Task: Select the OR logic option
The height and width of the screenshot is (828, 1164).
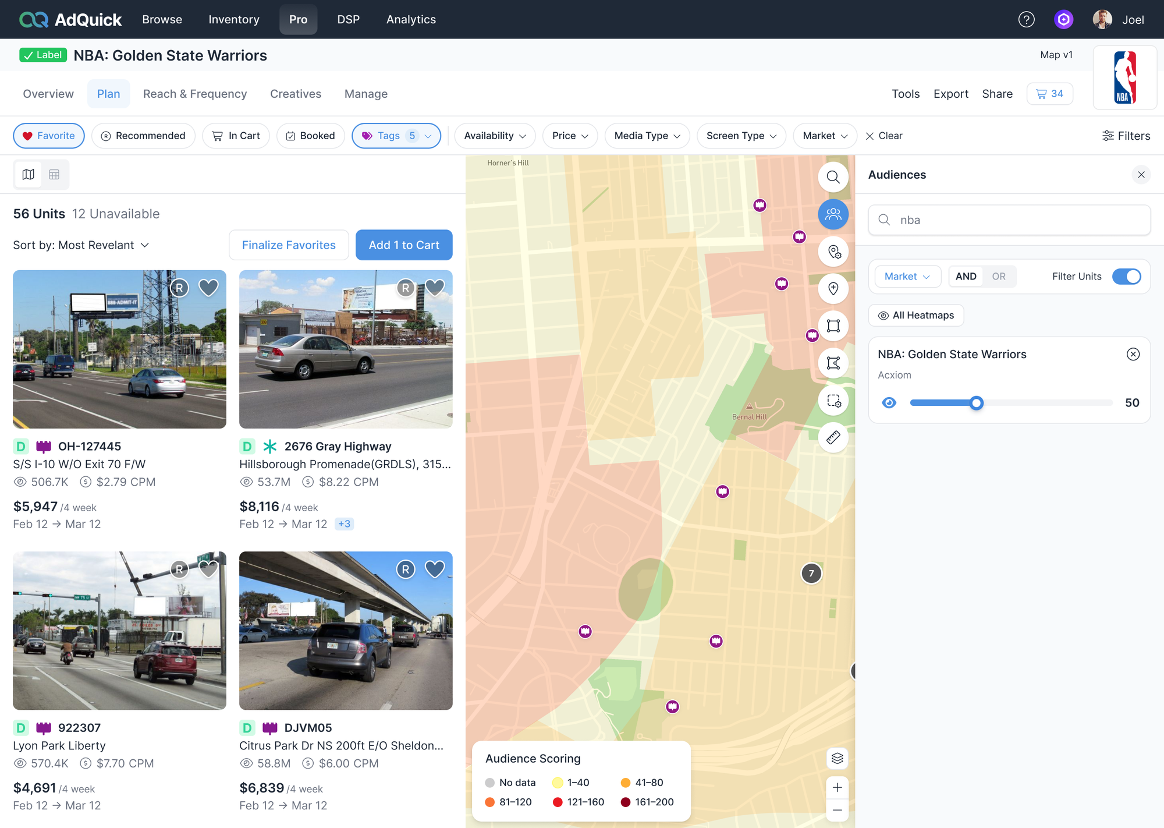Action: pyautogui.click(x=999, y=277)
